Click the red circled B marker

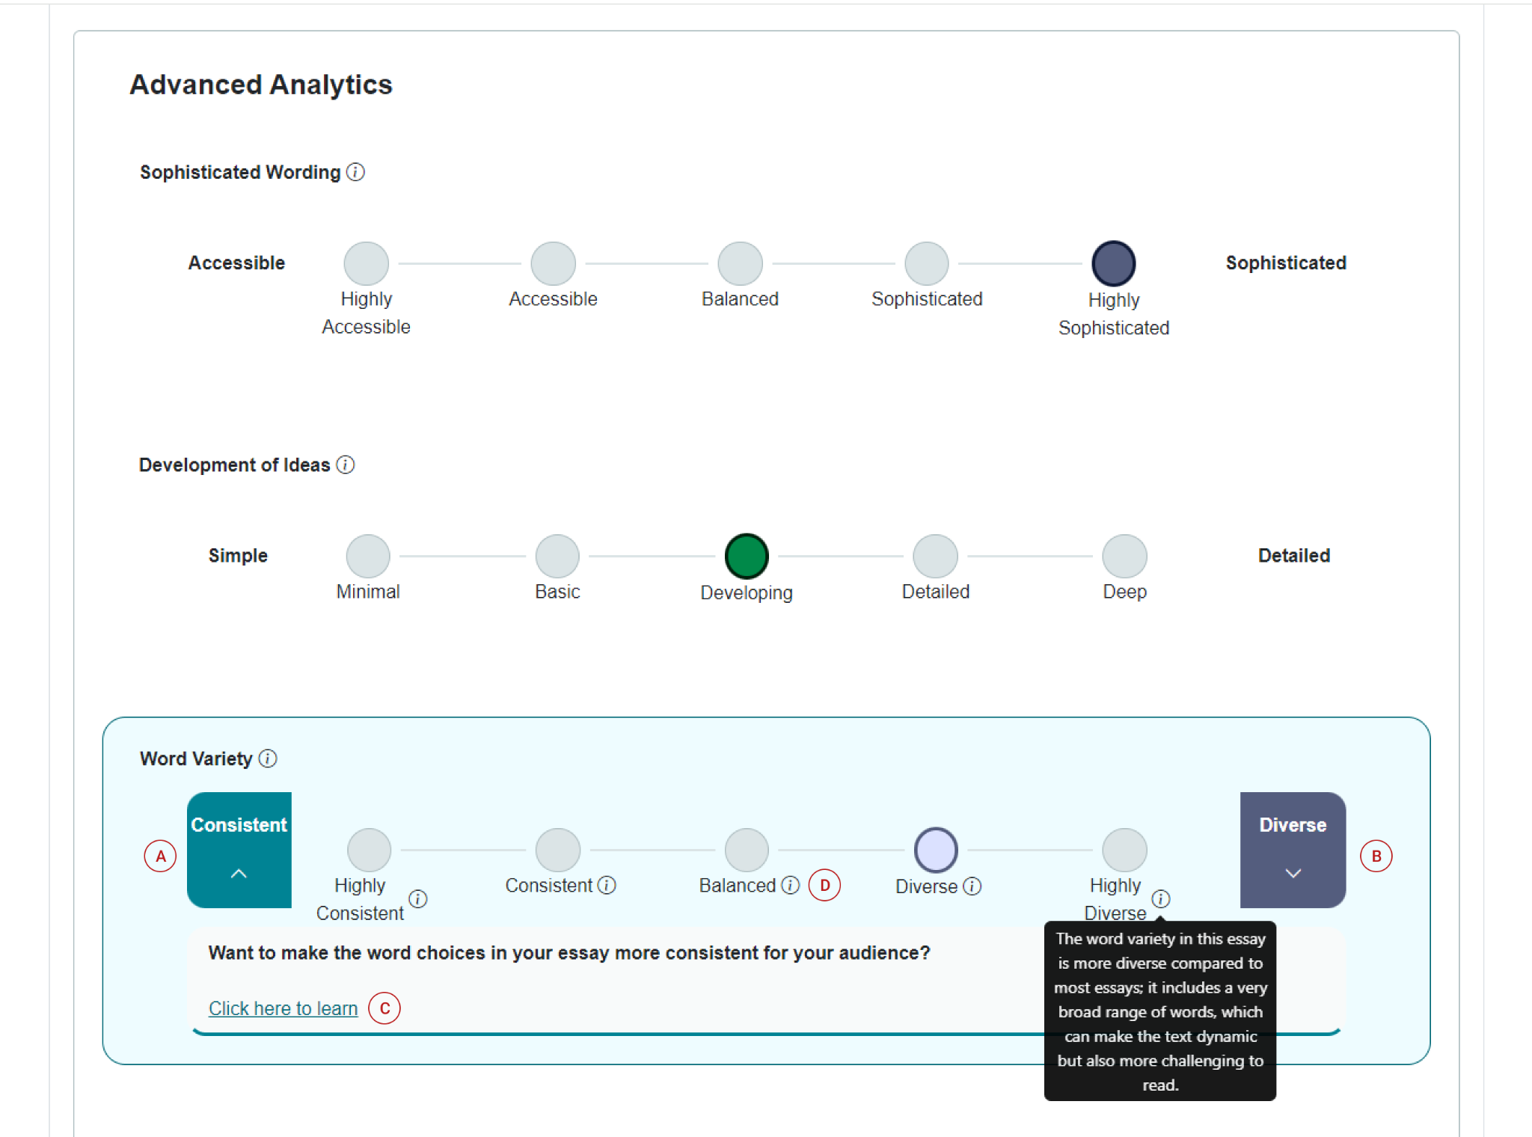pyautogui.click(x=1376, y=856)
